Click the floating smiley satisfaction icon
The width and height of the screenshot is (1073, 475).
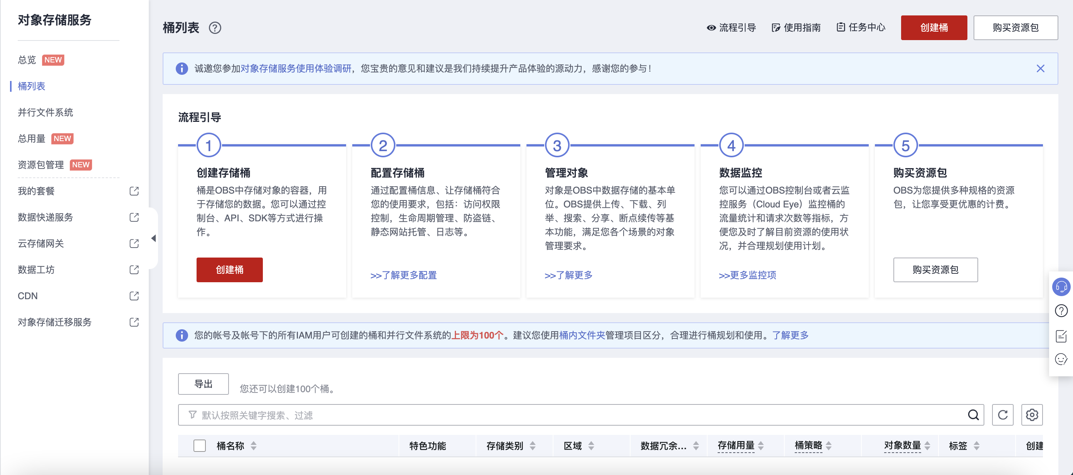[x=1061, y=359]
